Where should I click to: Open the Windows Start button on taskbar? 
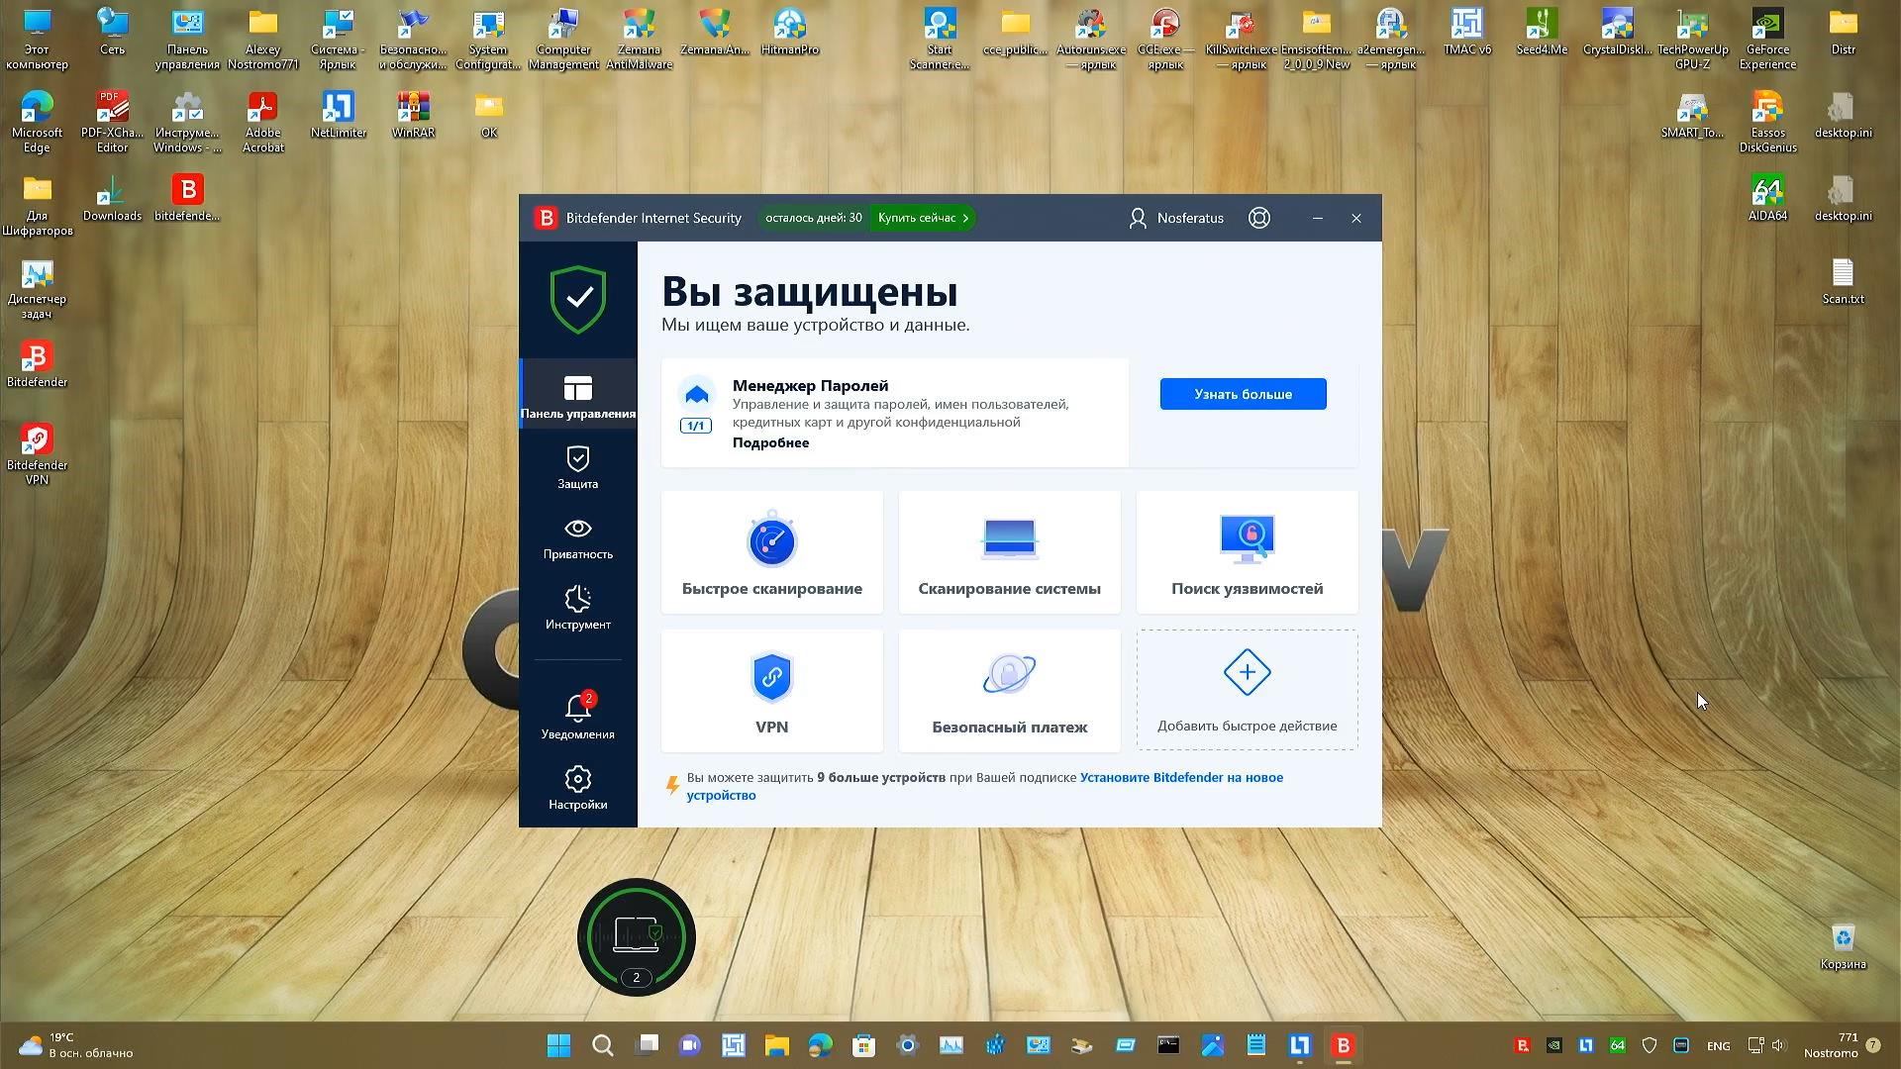(x=558, y=1045)
